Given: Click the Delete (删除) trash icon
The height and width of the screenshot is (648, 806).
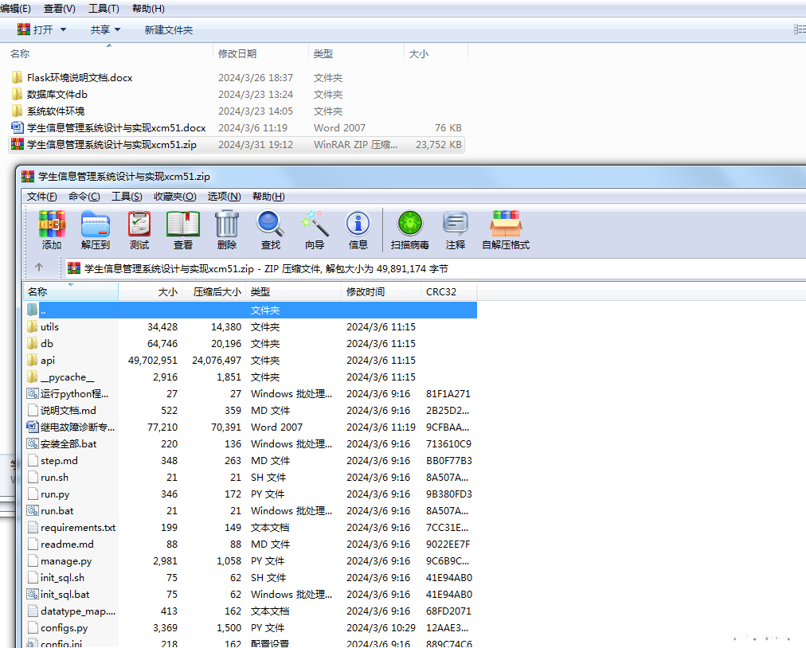Looking at the screenshot, I should [x=227, y=224].
